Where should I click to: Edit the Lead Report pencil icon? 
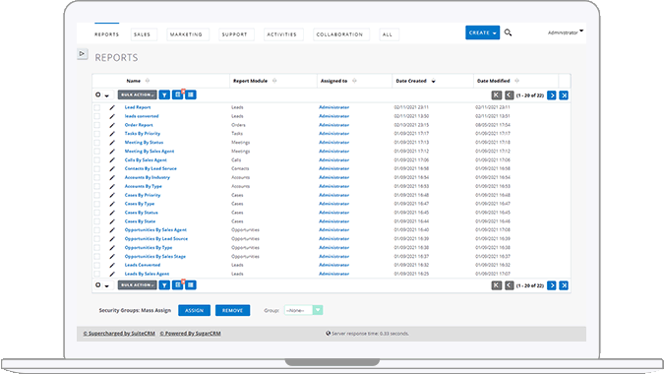[112, 107]
